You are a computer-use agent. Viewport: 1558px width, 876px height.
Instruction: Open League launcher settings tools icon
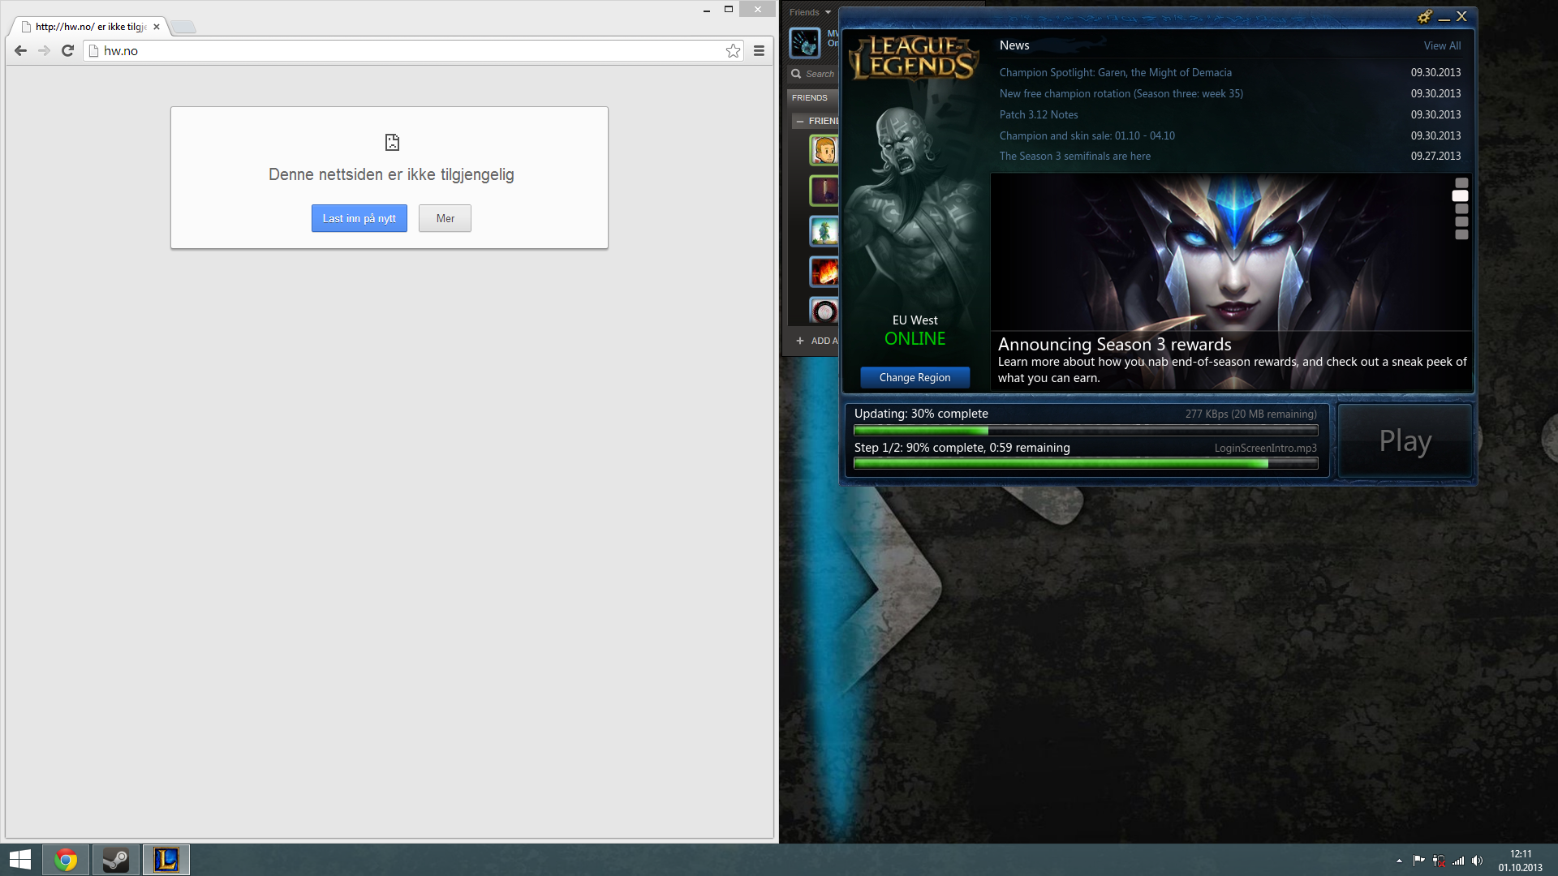pos(1424,16)
